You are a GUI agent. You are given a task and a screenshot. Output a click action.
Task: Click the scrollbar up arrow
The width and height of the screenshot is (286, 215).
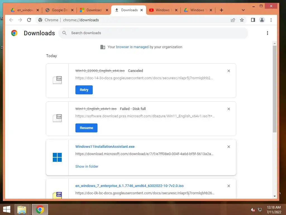coord(275,43)
